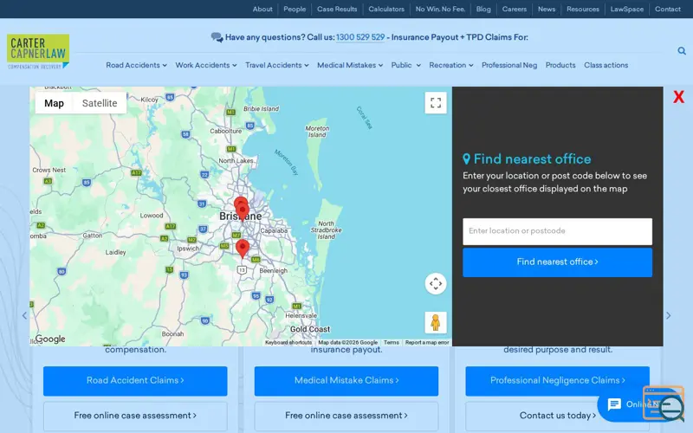Screen dimensions: 693x433
Task: Open the Resources link
Action: pyautogui.click(x=582, y=9)
